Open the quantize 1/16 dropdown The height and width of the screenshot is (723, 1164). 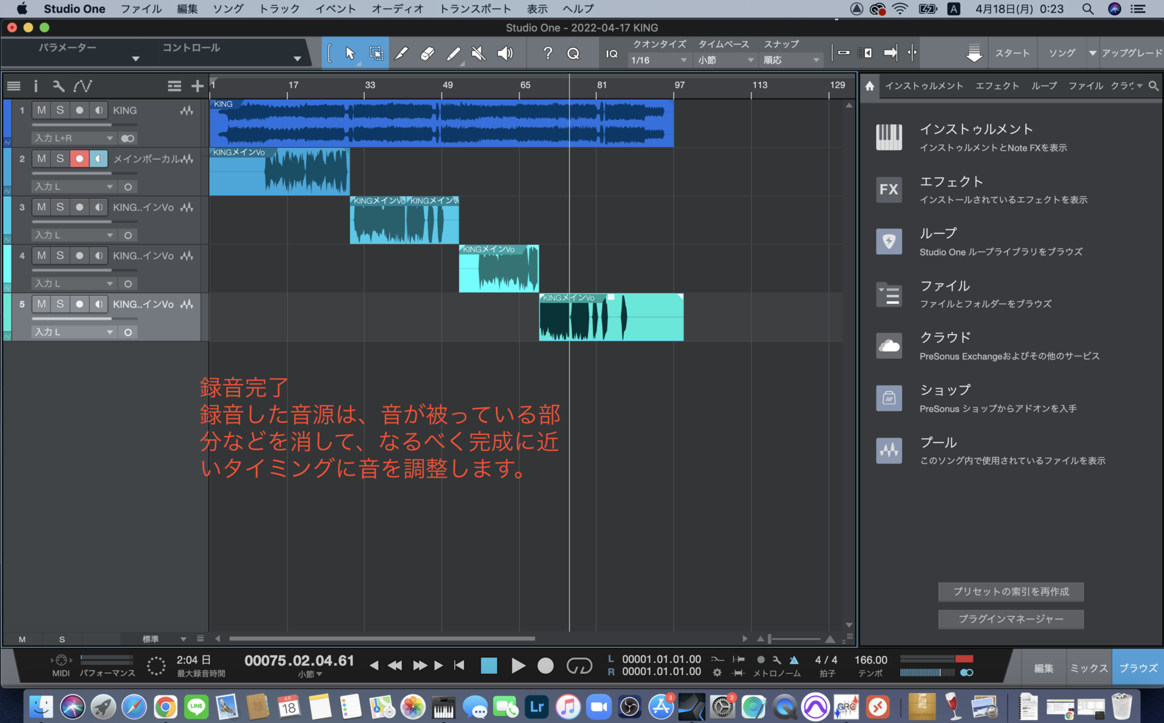659,60
